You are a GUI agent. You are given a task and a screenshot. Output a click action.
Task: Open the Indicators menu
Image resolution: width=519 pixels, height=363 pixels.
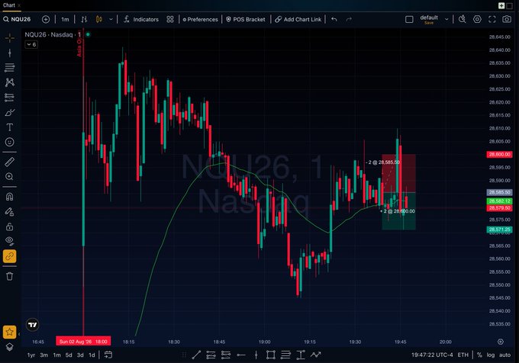pyautogui.click(x=141, y=19)
